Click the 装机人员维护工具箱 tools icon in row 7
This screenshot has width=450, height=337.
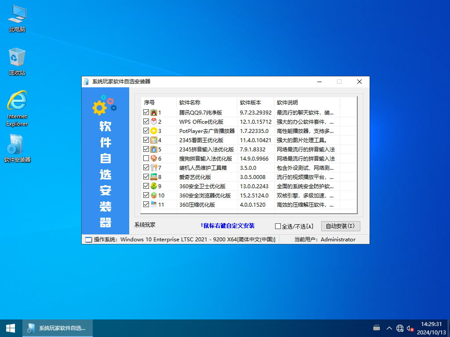(x=153, y=168)
